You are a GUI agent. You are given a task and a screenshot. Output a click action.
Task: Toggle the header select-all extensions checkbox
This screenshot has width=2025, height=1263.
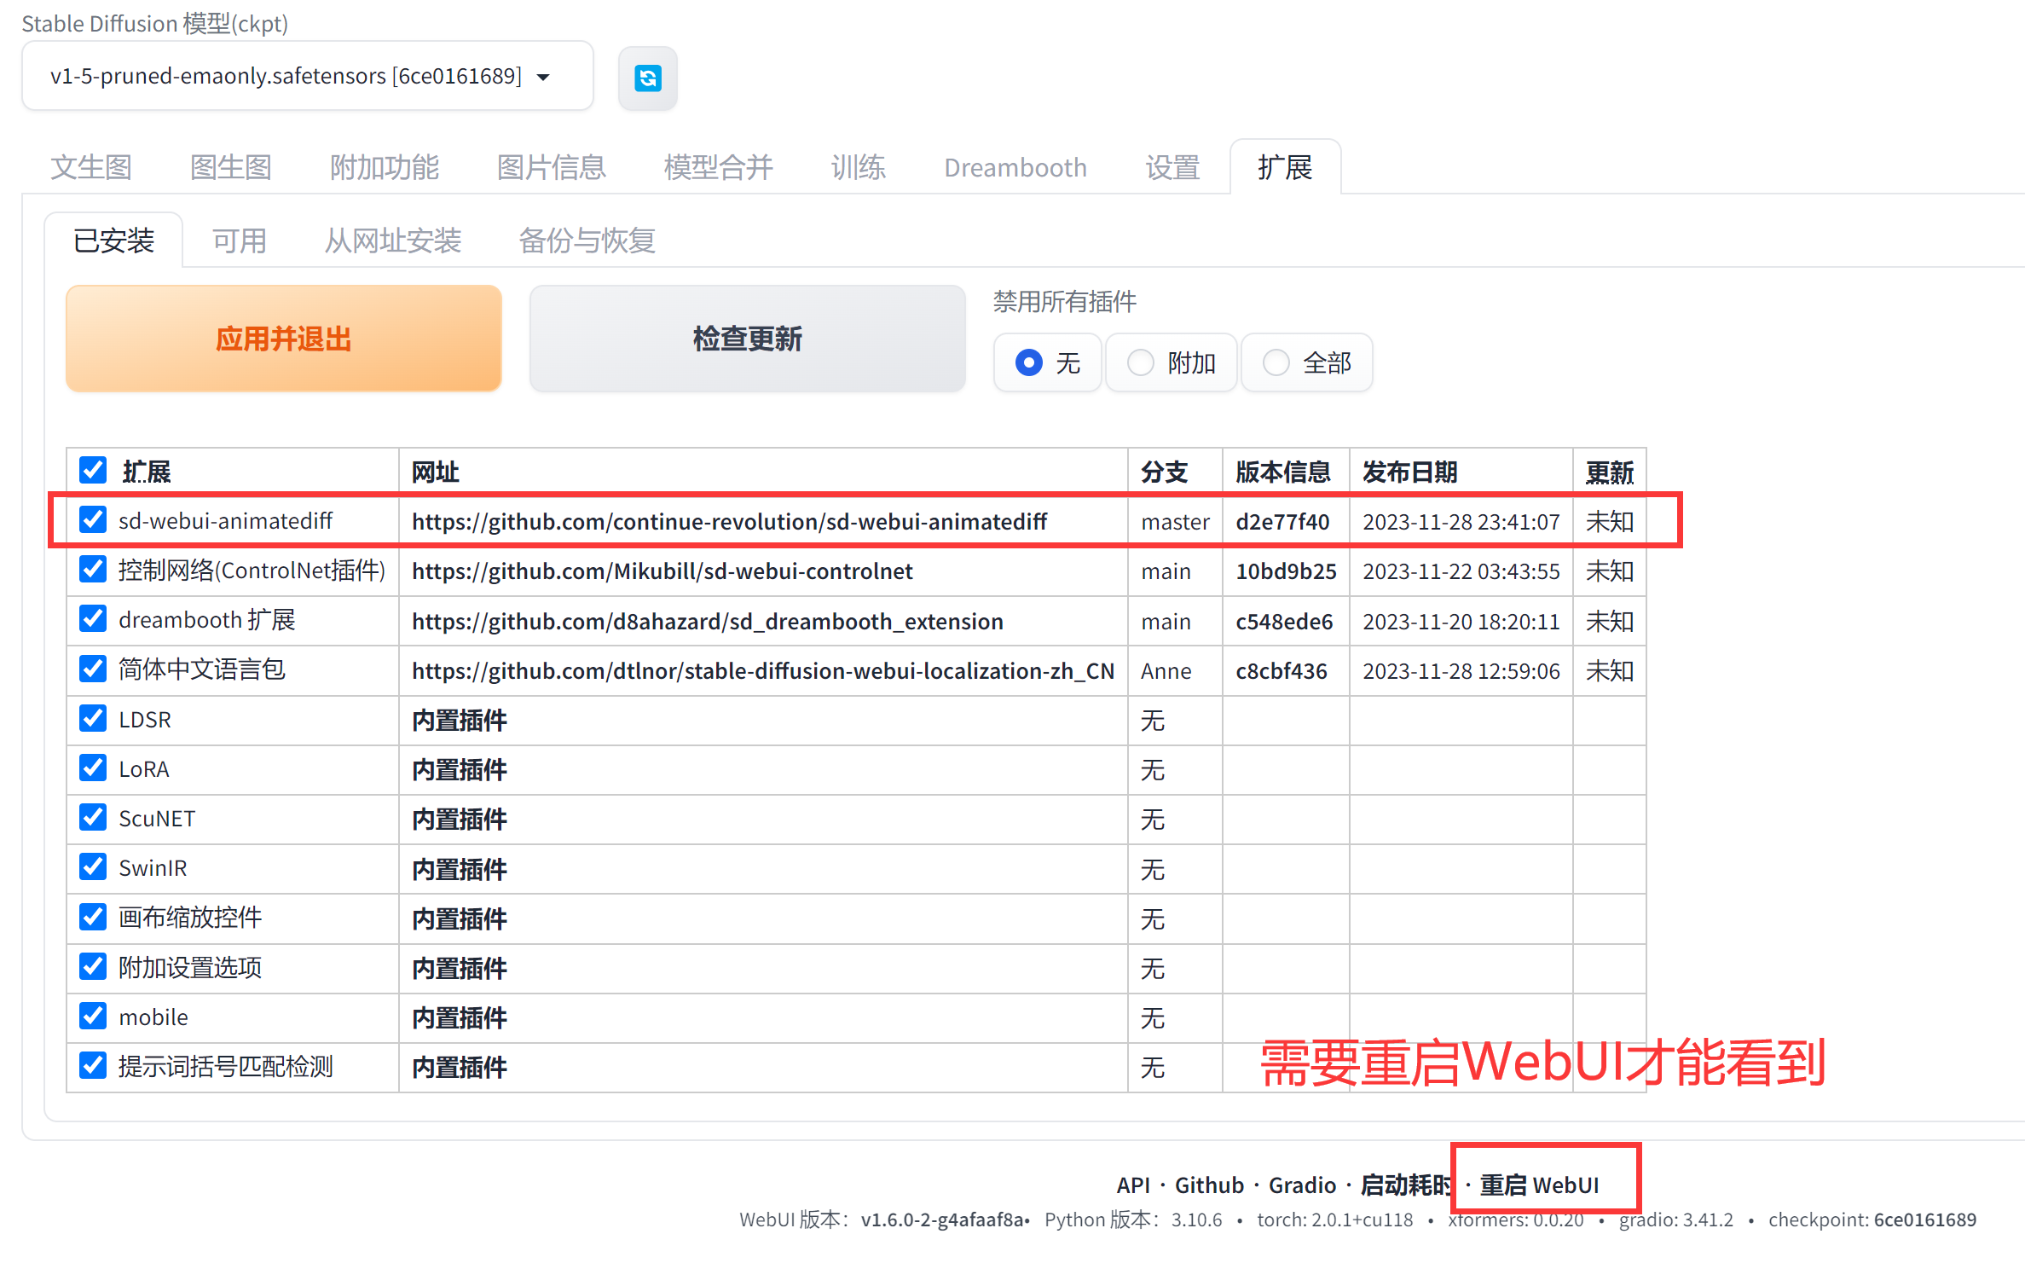pyautogui.click(x=92, y=470)
